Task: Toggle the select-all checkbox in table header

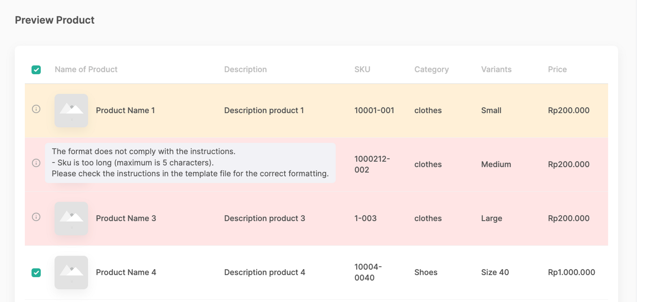Action: 36,70
